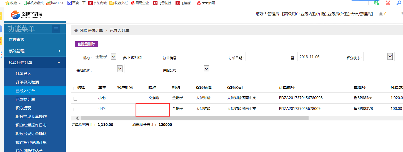This screenshot has height=152, width=403.
Task: Open the 百度一下 bookmark
Action: pos(76,3)
